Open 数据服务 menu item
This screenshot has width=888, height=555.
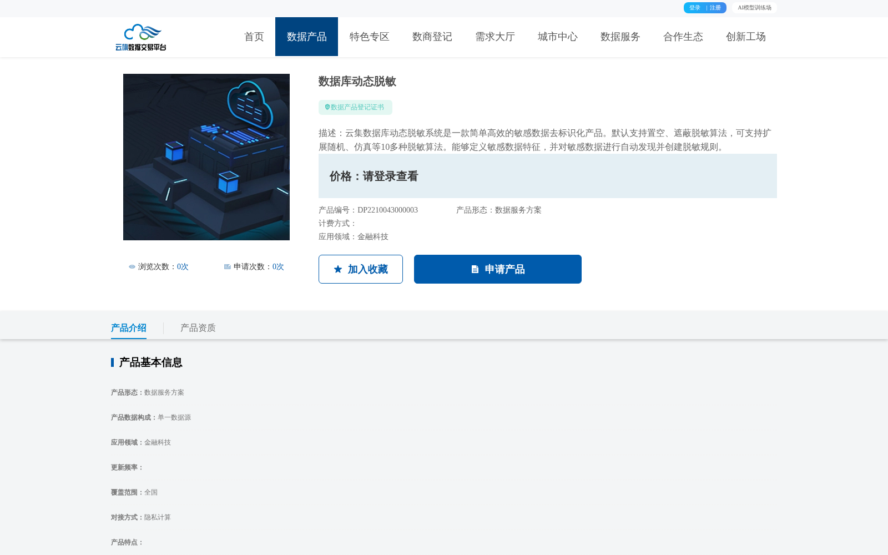[x=620, y=37]
